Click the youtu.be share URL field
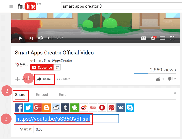 click(x=67, y=119)
